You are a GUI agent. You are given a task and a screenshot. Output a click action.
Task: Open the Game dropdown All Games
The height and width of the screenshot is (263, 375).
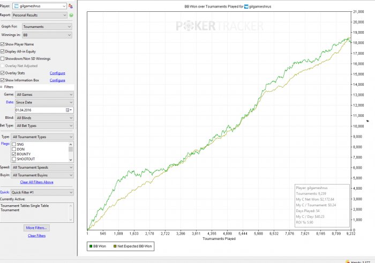pos(44,94)
